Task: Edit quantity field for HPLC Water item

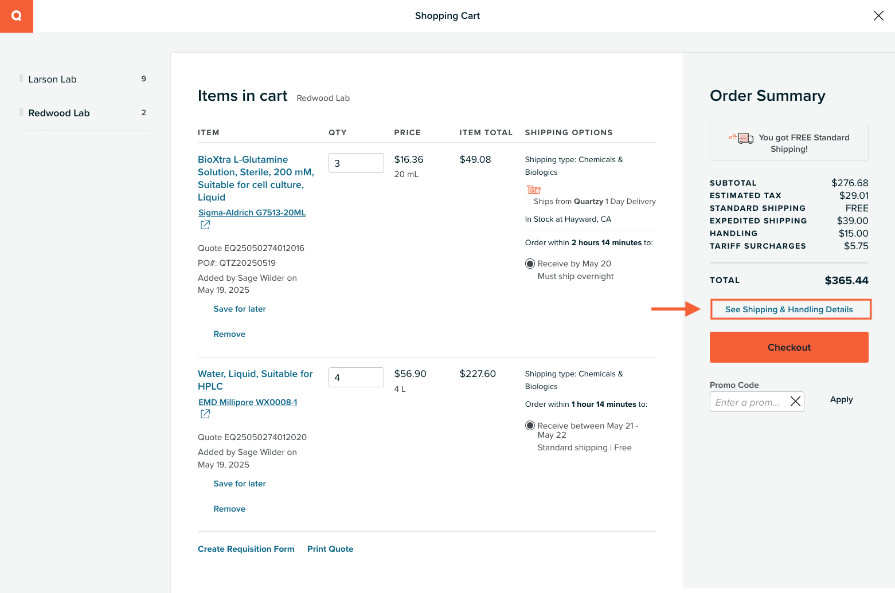Action: pyautogui.click(x=356, y=377)
